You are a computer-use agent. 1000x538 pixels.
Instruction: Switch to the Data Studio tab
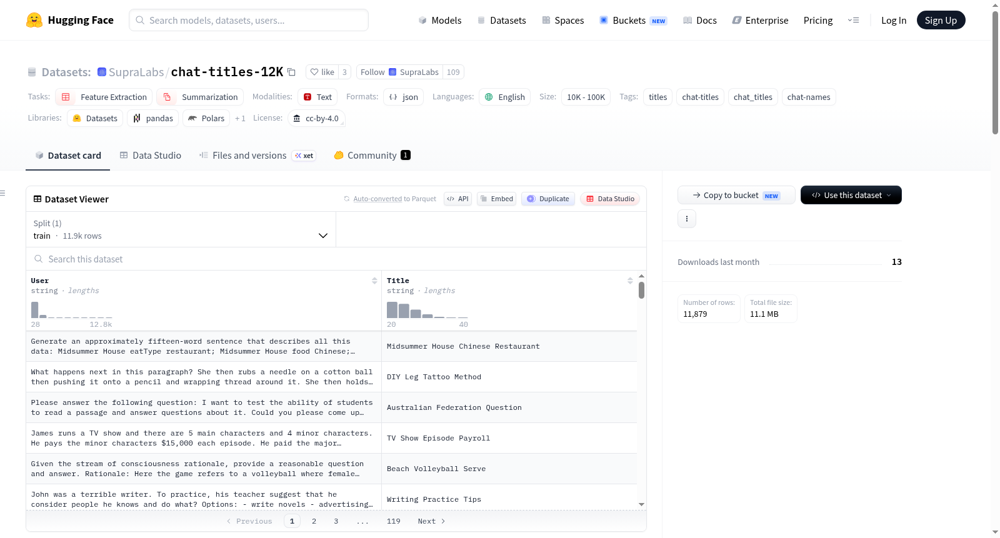coord(150,155)
